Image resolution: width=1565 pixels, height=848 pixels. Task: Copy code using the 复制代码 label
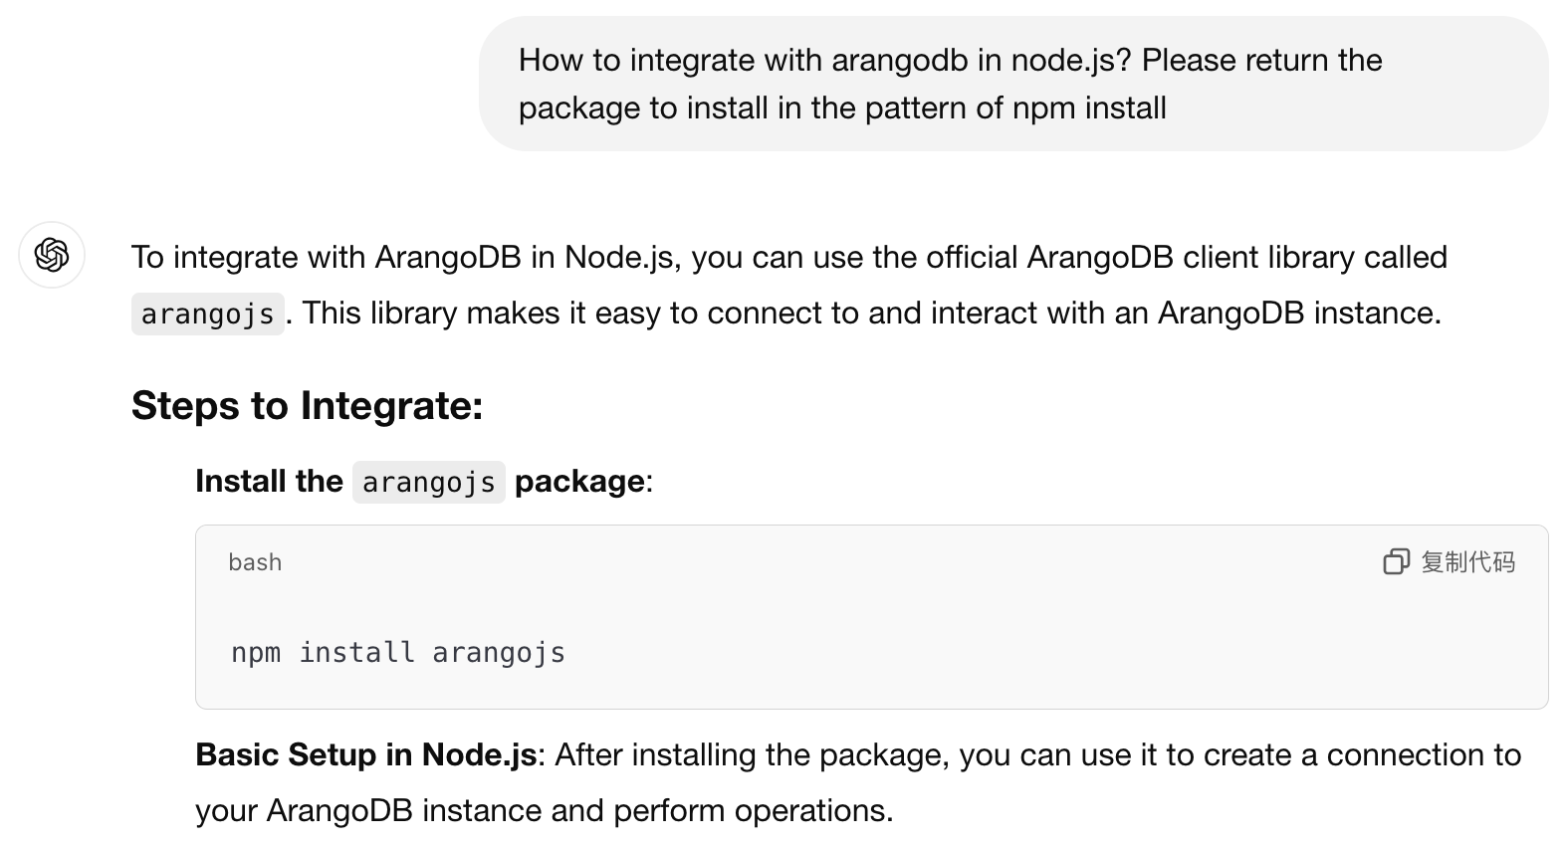1467,561
